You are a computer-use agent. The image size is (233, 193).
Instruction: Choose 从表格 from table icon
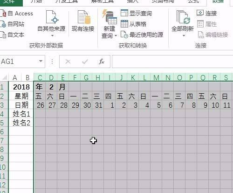click(124, 24)
